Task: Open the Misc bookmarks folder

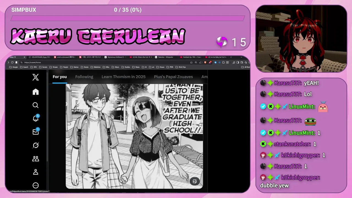Action: point(106,67)
